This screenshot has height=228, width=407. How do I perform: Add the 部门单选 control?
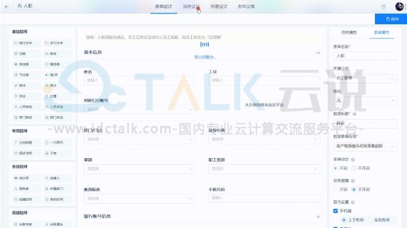[x=26, y=117]
